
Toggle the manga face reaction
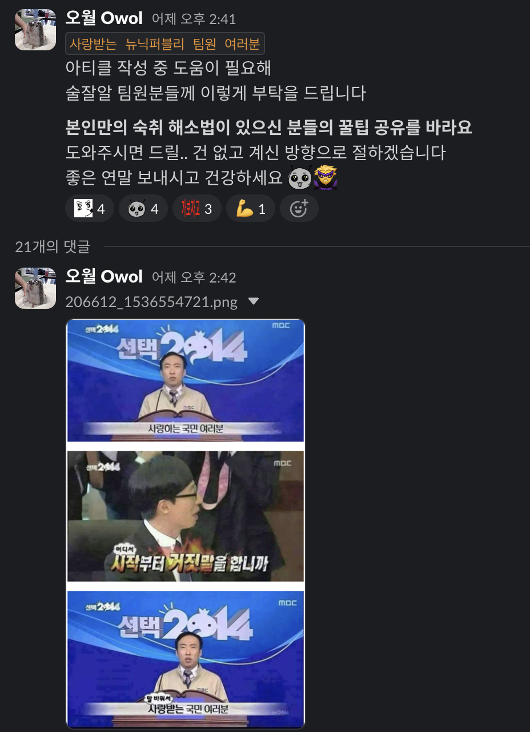(90, 209)
